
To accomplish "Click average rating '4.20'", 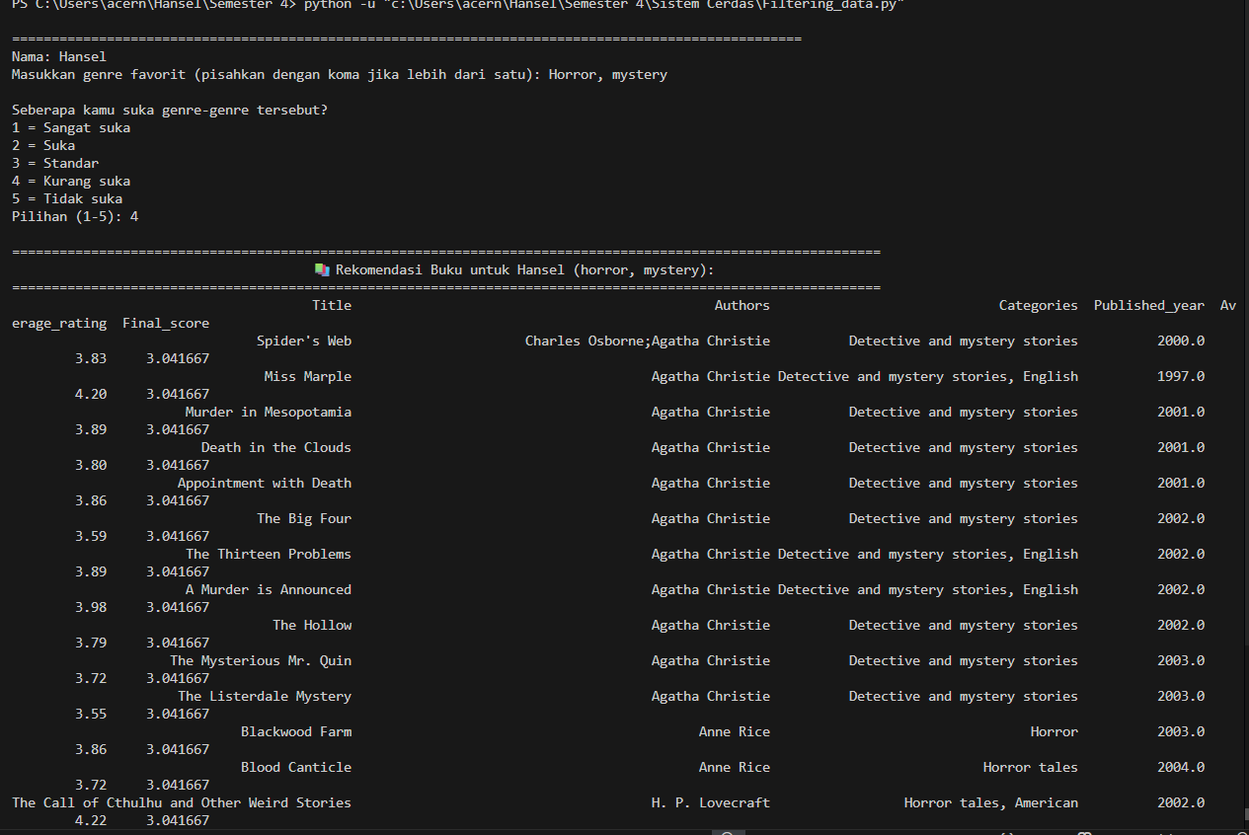I will (x=91, y=394).
